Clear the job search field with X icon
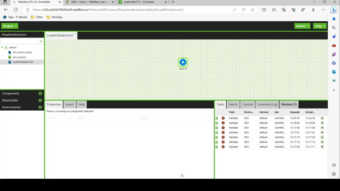Screen dimensions: 340x191 [41, 41]
